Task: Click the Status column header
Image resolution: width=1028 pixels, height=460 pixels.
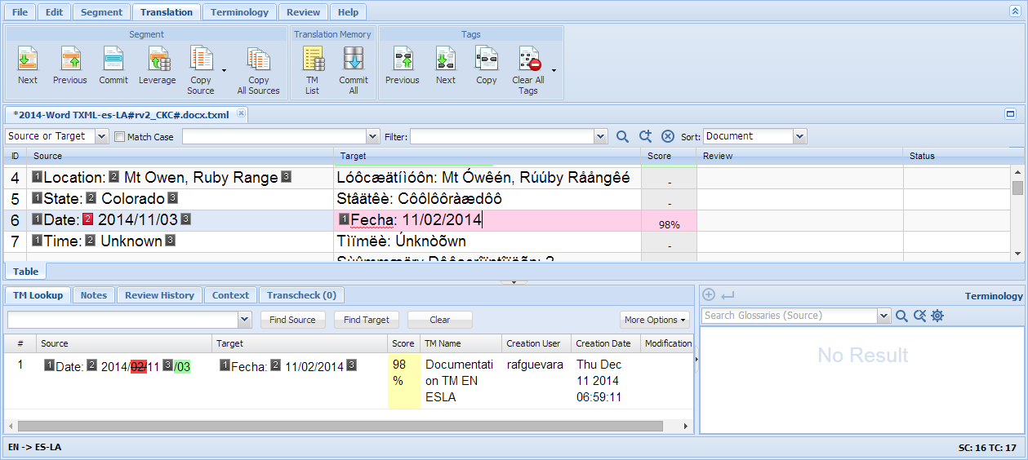Action: point(957,156)
